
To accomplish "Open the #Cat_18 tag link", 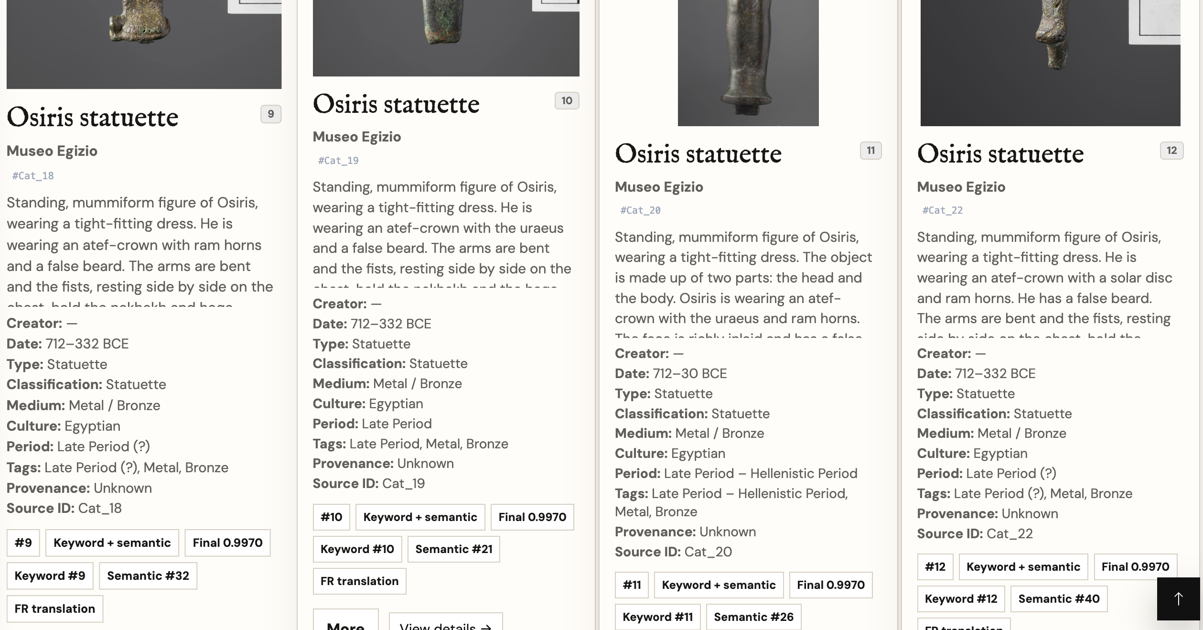I will pyautogui.click(x=33, y=176).
